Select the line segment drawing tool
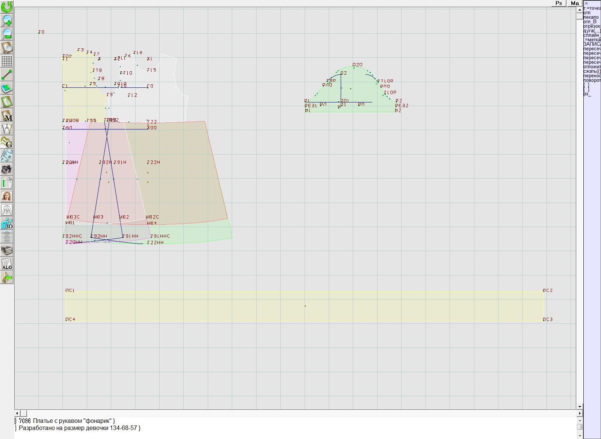This screenshot has height=439, width=601. click(7, 75)
